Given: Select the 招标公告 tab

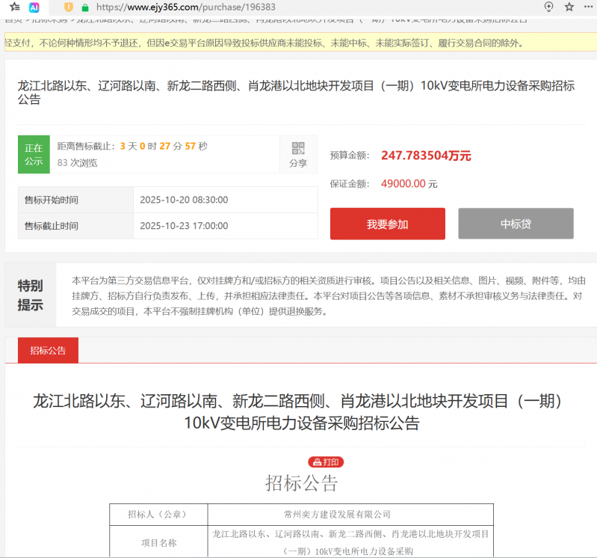Looking at the screenshot, I should 48,350.
